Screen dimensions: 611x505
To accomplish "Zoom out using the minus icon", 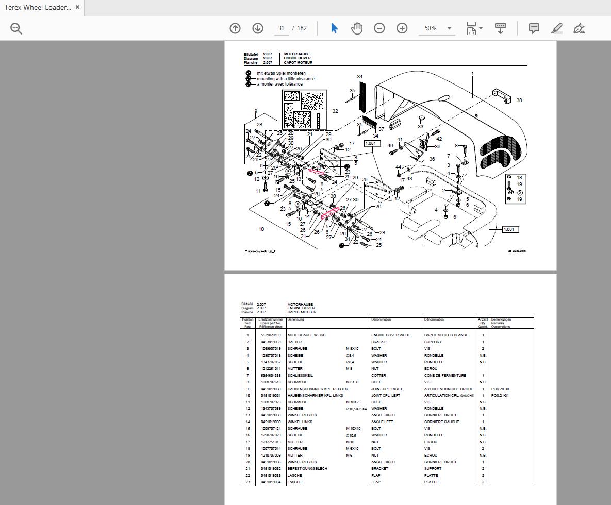I will (x=379, y=28).
